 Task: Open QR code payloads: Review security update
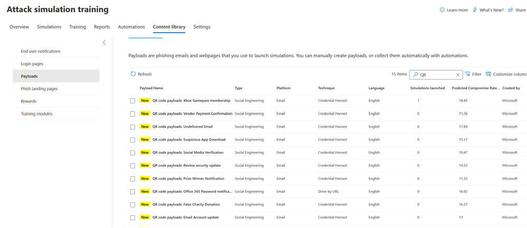[x=187, y=165]
